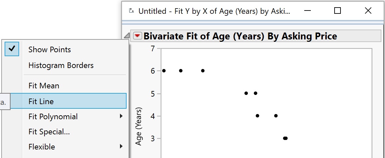Select the leftmost data point at age 6
This screenshot has width=385, height=158.
point(164,71)
